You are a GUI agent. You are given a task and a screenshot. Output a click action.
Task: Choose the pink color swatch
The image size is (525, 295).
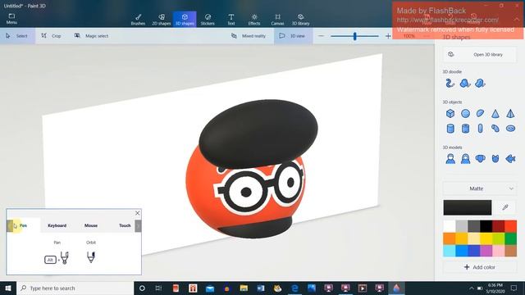click(x=498, y=251)
